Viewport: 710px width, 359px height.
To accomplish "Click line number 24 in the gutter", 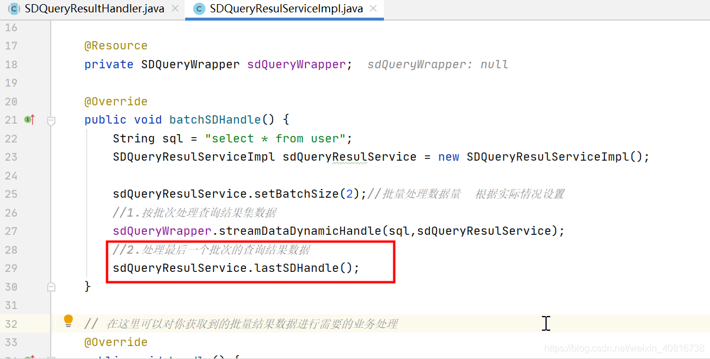I will coord(11,175).
